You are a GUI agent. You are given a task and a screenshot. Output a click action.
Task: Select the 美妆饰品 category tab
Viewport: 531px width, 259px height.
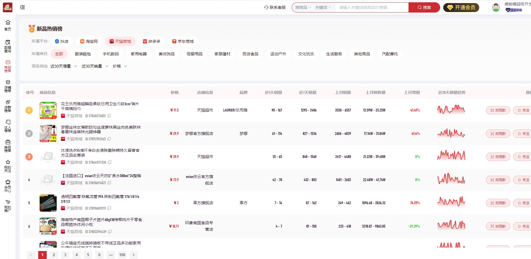pyautogui.click(x=166, y=54)
